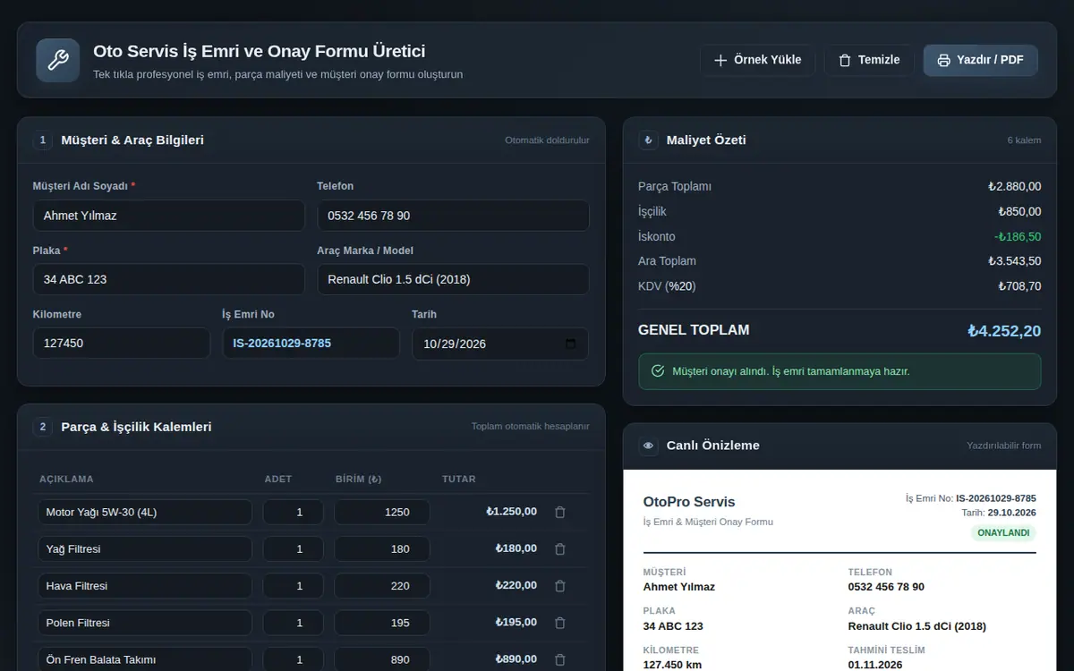
Task: Change the quantity of Yağ Filtresi
Action: pos(293,549)
